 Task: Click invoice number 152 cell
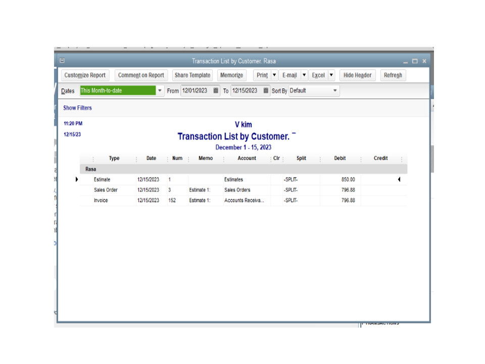pos(172,200)
